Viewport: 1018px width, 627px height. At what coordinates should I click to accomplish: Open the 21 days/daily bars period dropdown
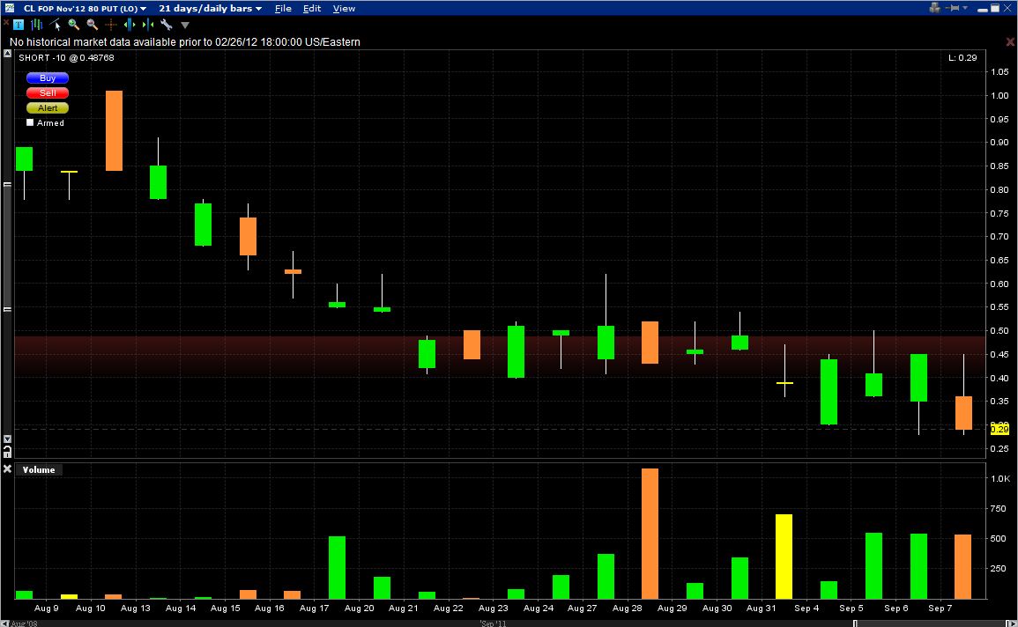tap(211, 9)
